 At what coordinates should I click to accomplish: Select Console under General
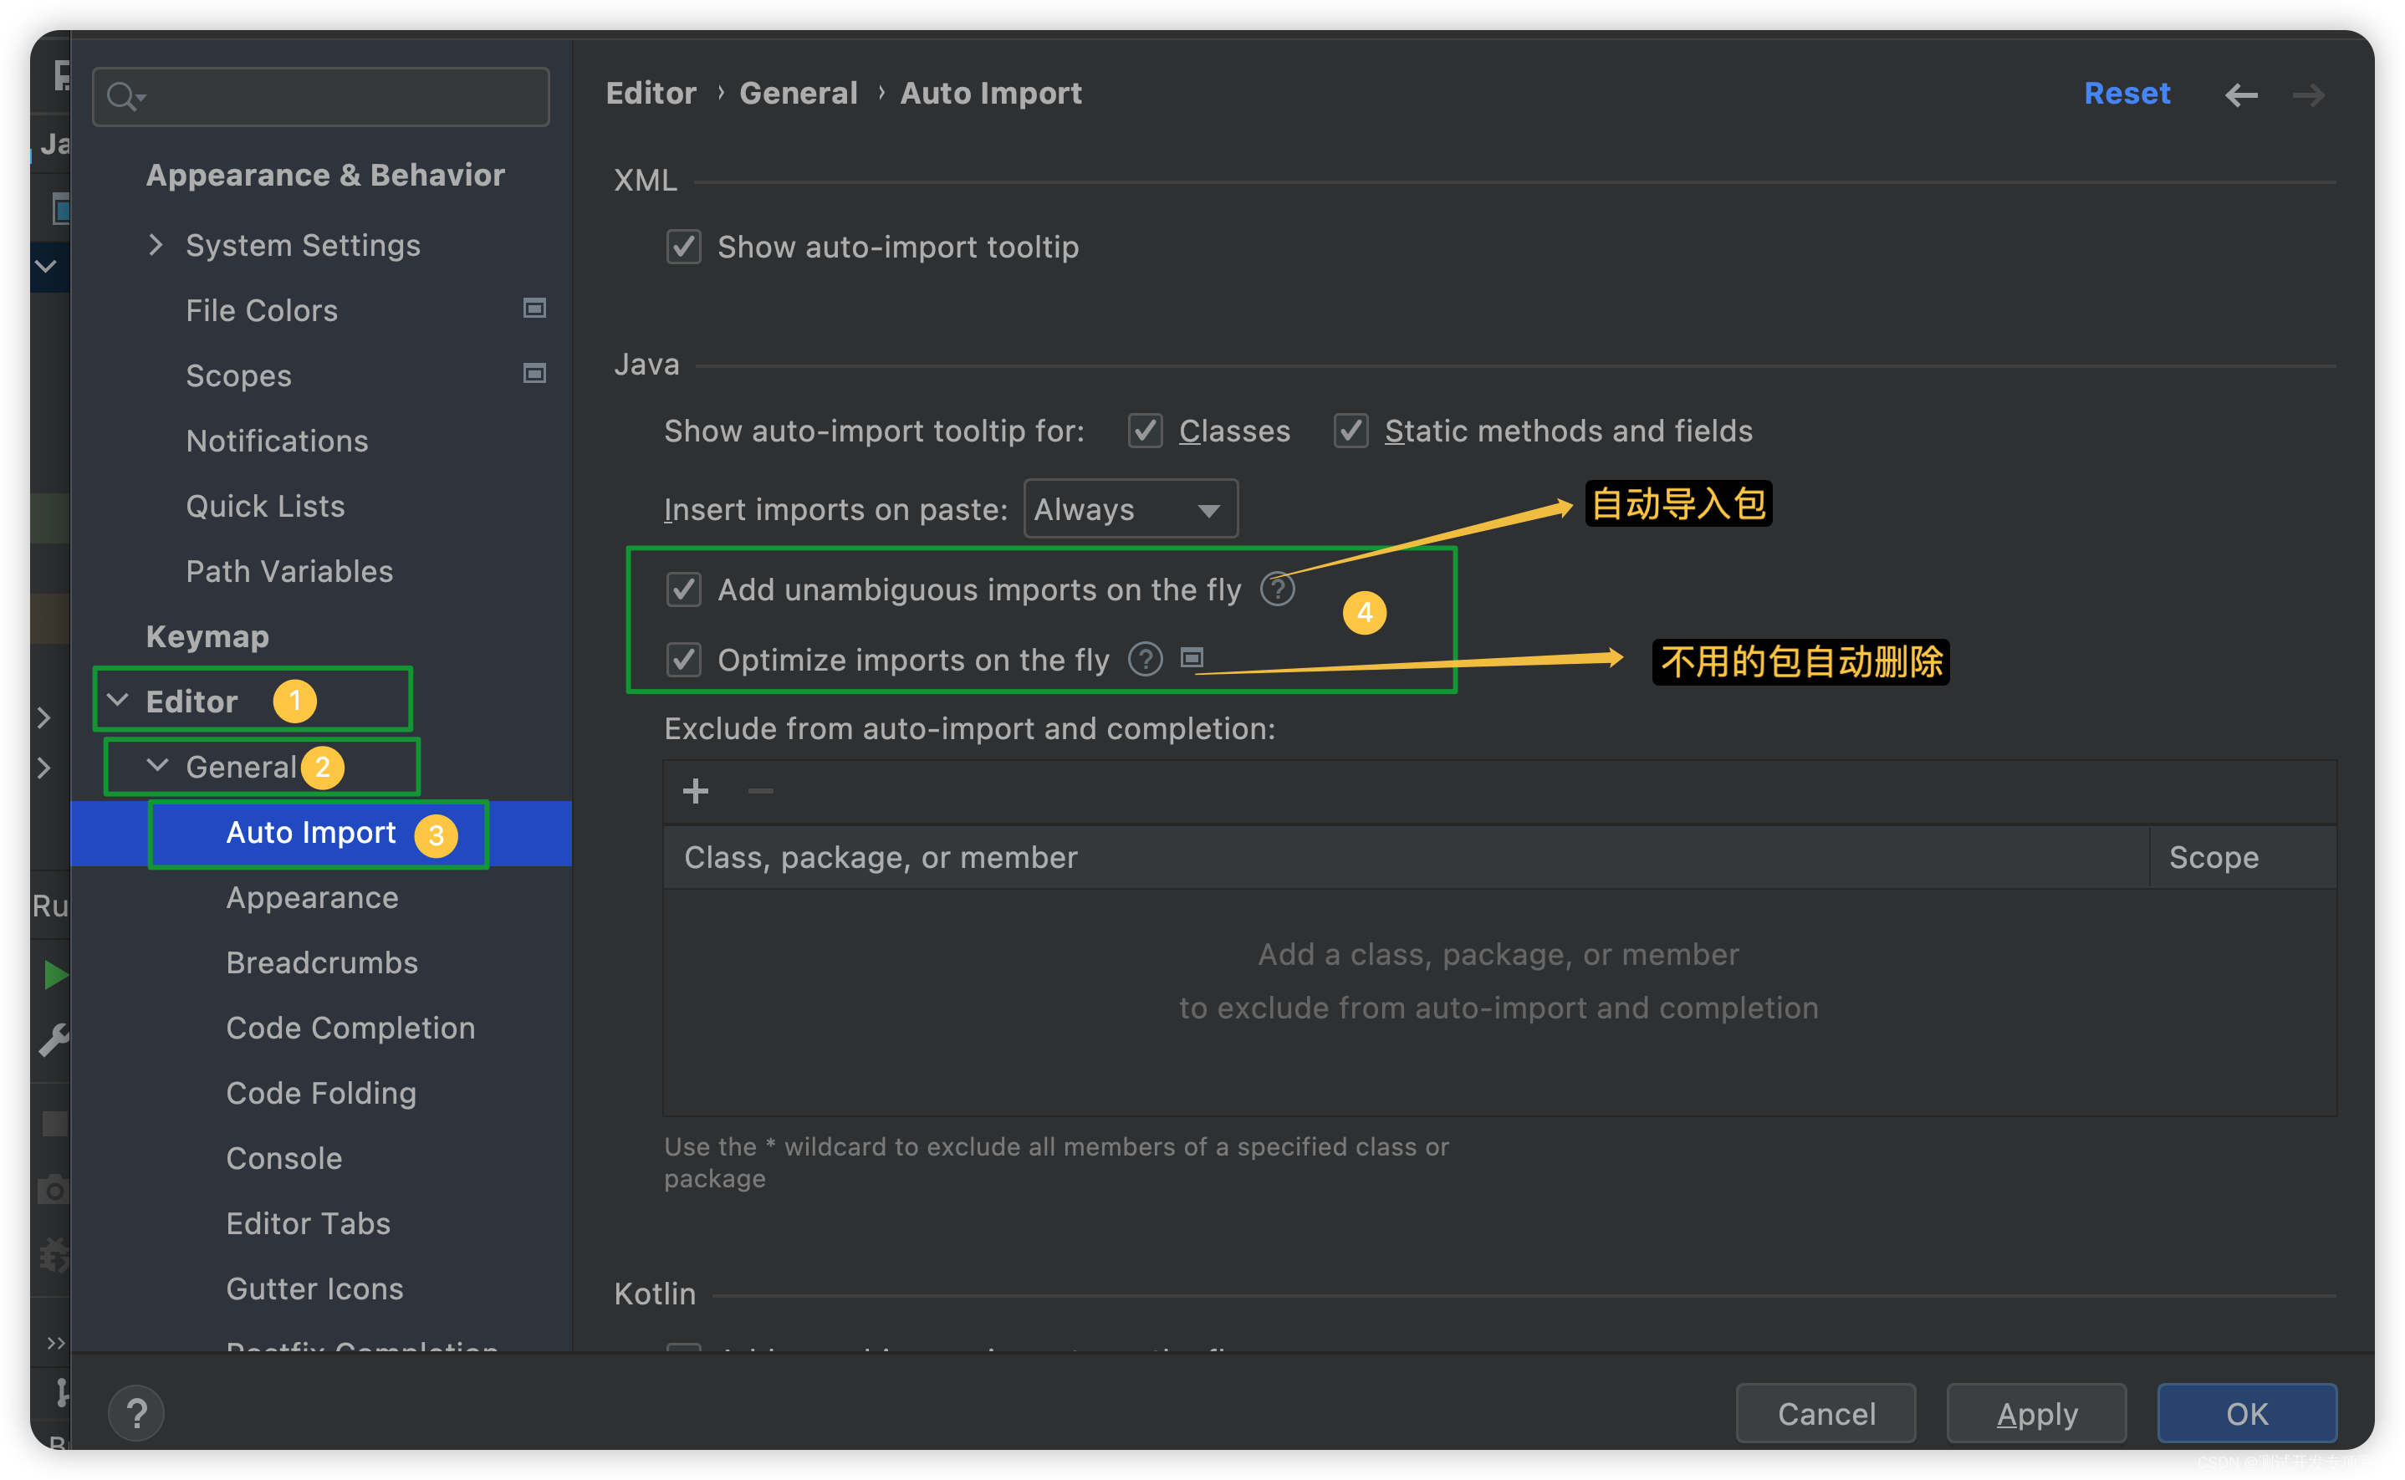(283, 1158)
